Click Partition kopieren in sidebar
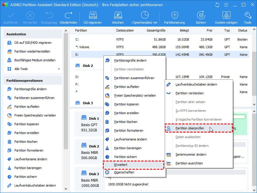 [x=27, y=124]
